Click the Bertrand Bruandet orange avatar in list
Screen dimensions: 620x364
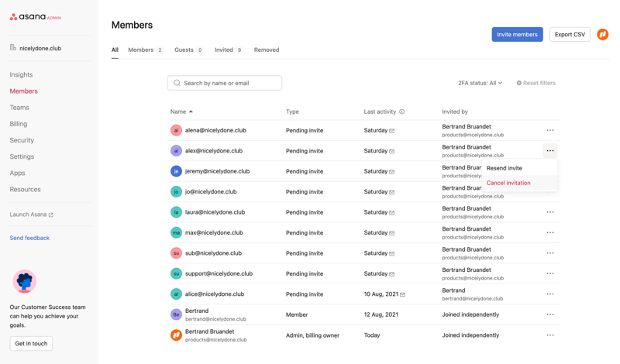click(x=176, y=335)
